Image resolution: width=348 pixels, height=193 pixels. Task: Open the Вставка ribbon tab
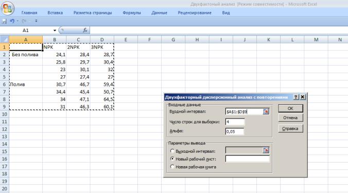[55, 13]
